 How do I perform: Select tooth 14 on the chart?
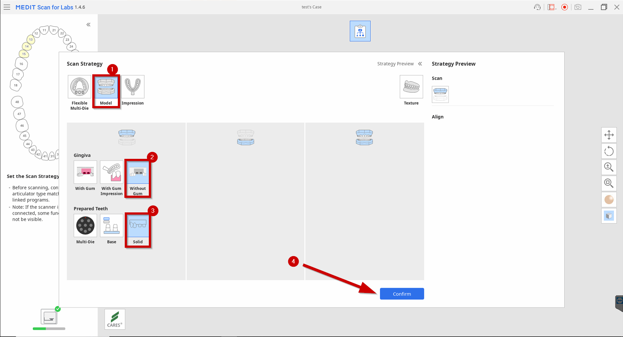(x=27, y=46)
